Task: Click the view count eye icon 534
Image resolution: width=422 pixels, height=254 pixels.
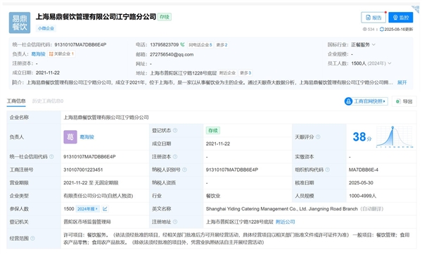Action: coord(364,29)
